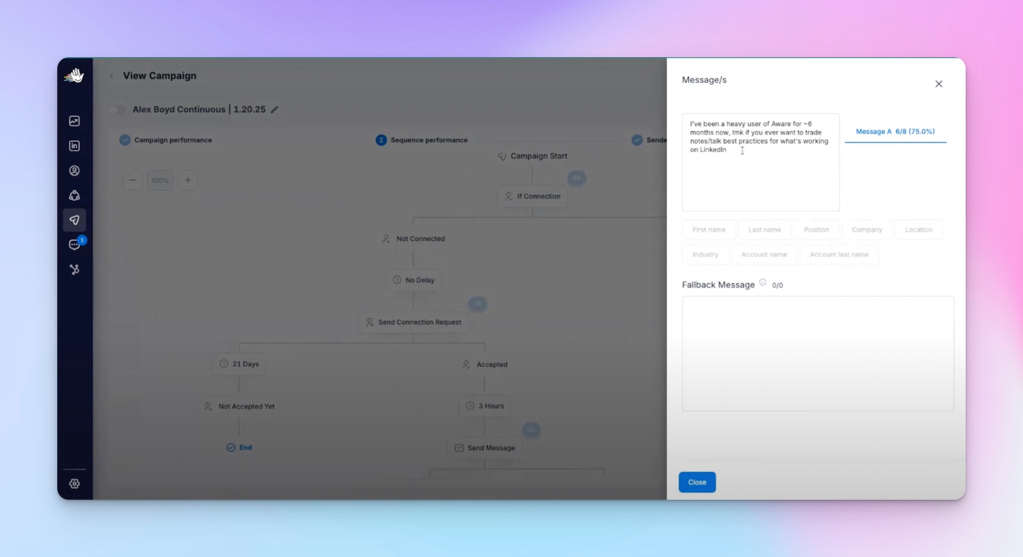Click the End node in the flow
The width and height of the screenshot is (1023, 557).
(x=239, y=448)
